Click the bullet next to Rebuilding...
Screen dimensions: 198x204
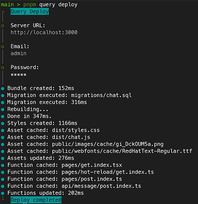coord(2,109)
